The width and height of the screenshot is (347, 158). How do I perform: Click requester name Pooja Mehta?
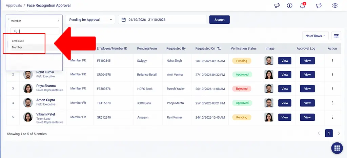(x=175, y=103)
